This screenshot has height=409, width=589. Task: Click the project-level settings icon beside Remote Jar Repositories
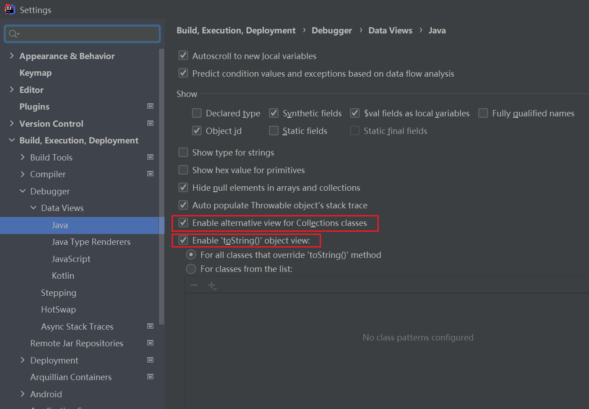150,343
